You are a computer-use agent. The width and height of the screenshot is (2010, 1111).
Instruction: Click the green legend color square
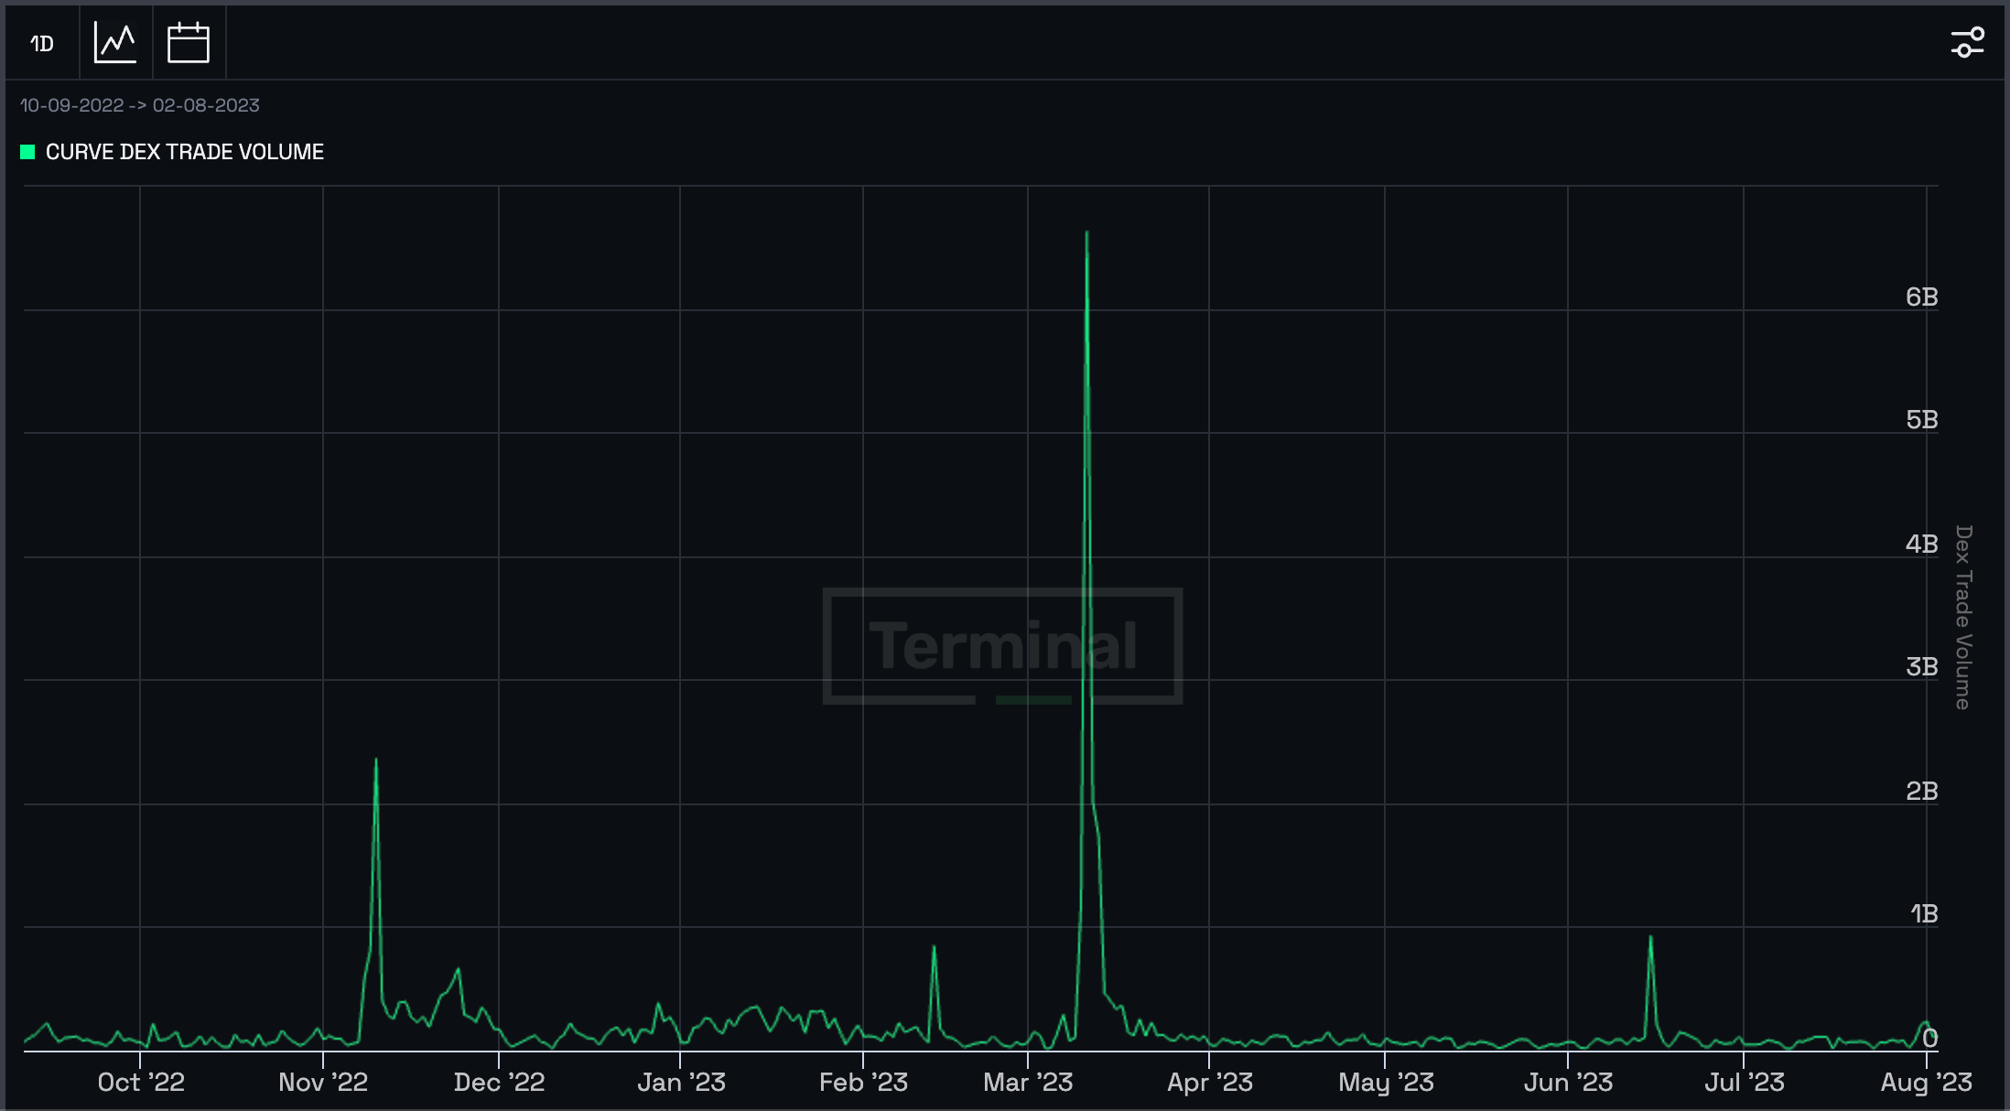coord(27,152)
